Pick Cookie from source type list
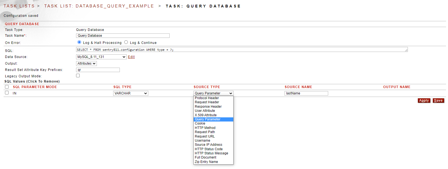448x169 pixels. click(213, 123)
